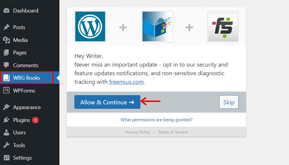
Task: Click the Plugins plug icon
Action: click(6, 120)
